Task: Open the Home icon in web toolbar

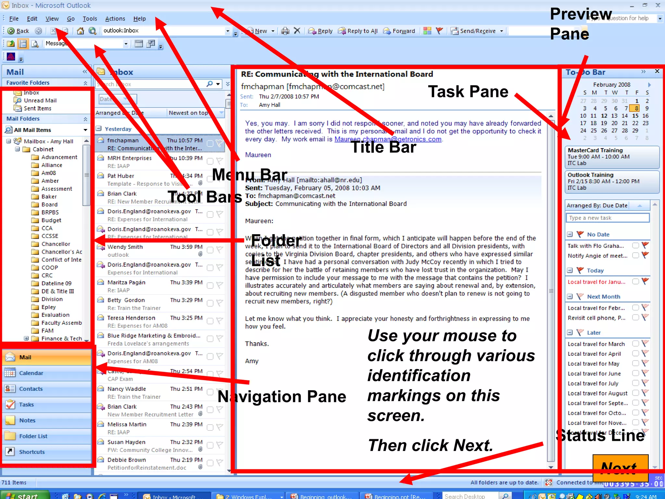Action: [80, 31]
